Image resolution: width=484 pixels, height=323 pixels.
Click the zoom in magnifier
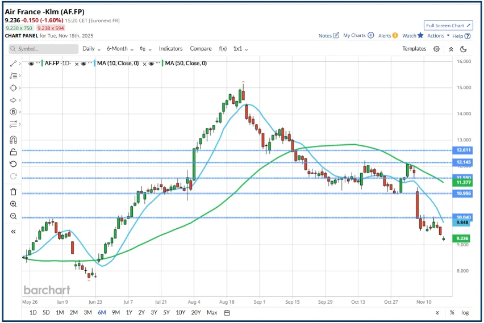pyautogui.click(x=13, y=204)
